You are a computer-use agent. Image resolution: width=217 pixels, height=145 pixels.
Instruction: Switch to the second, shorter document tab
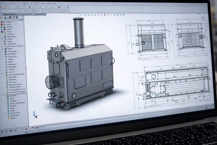39,14
